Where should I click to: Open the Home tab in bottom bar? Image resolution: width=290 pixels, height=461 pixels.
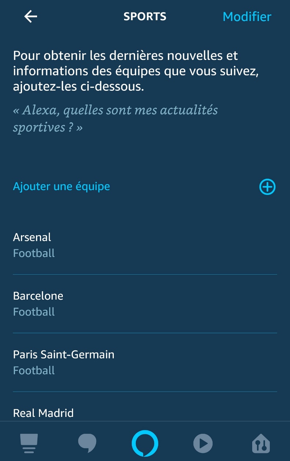pos(29,443)
